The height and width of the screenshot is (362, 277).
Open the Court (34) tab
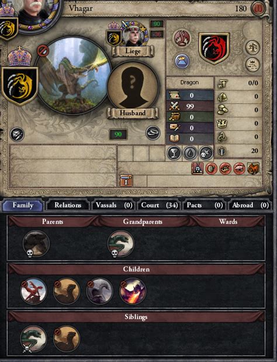pos(159,205)
